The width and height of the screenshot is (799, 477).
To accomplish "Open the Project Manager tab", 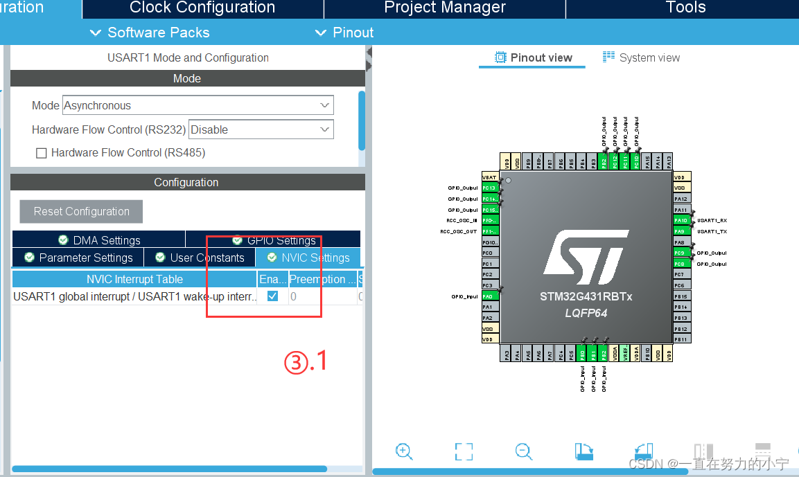I will (445, 8).
